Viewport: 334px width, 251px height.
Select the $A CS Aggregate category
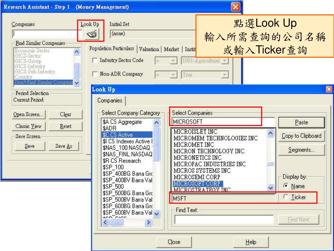click(x=122, y=122)
